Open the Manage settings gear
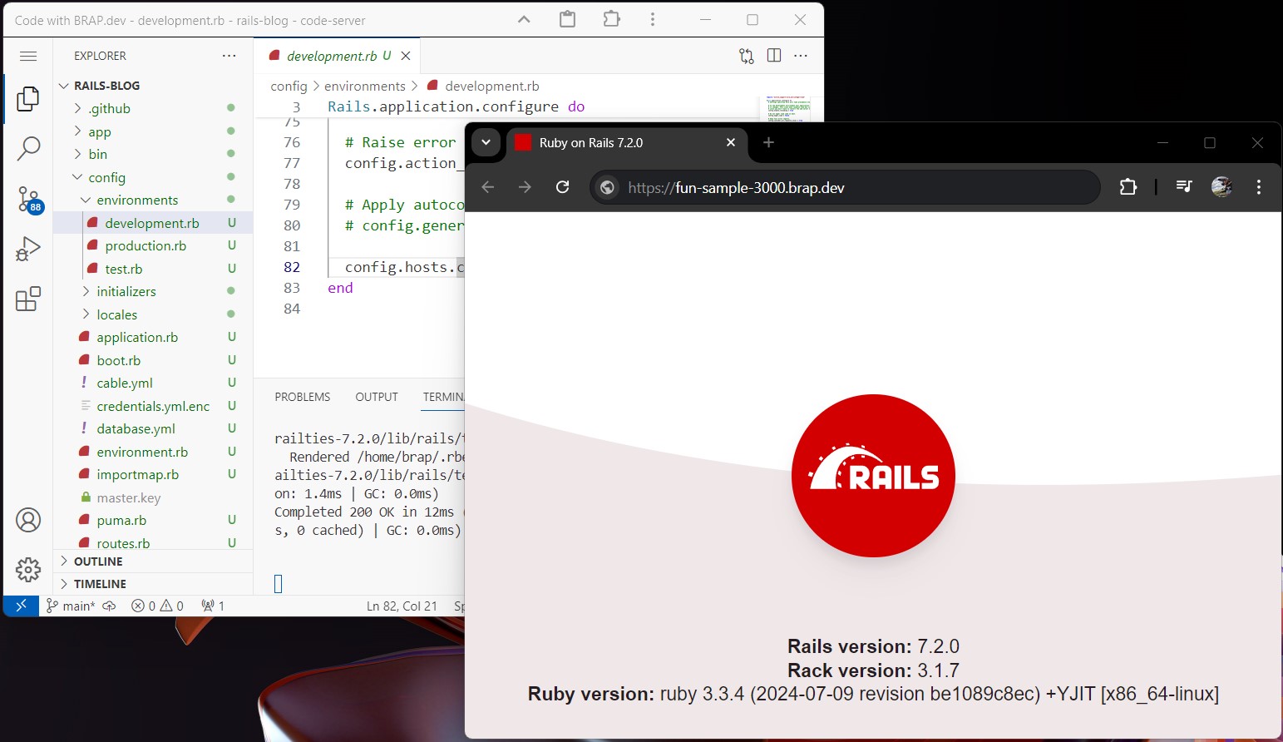The height and width of the screenshot is (742, 1283). pos(28,571)
